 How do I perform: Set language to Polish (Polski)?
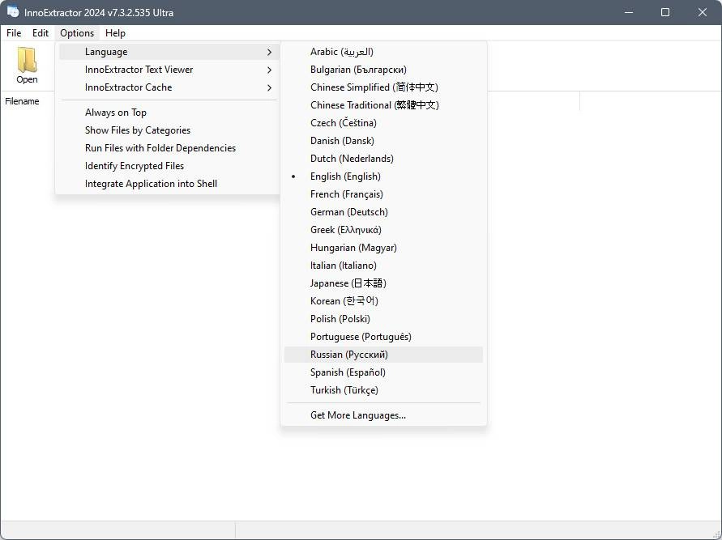[383, 319]
